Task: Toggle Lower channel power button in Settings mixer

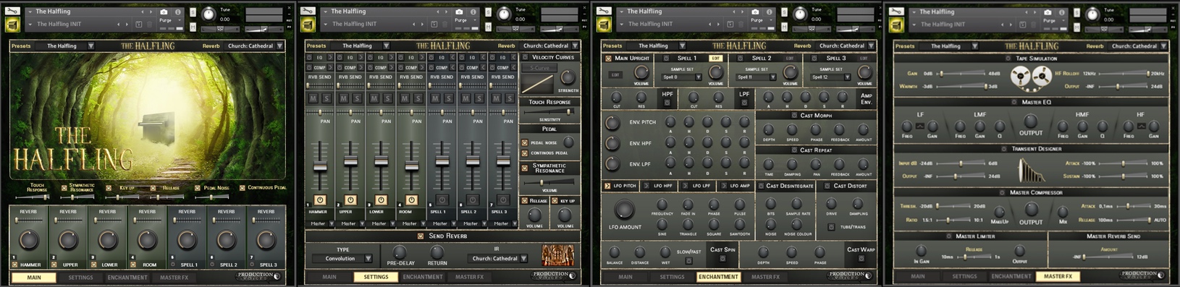Action: tap(380, 200)
